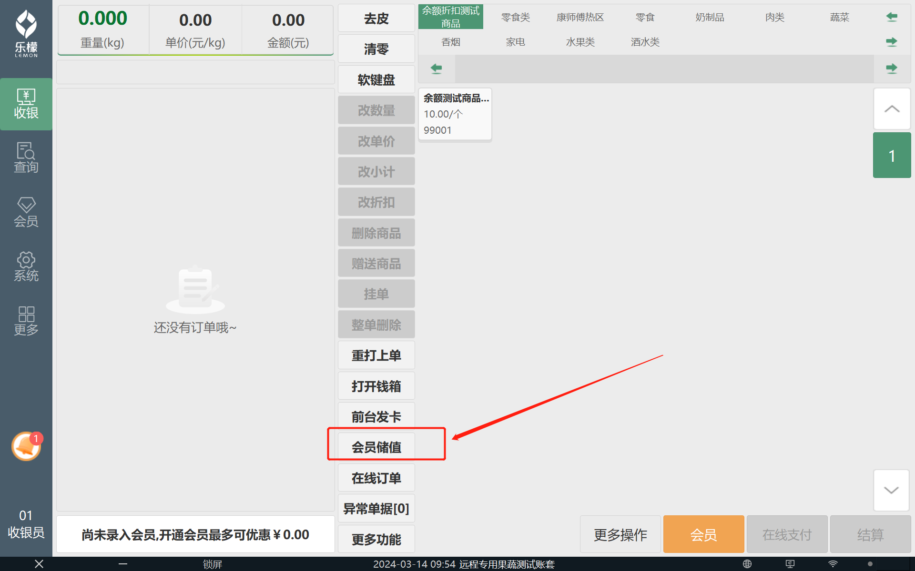The height and width of the screenshot is (571, 915).
Task: Click the 重打上单 reprint button
Action: coord(376,355)
